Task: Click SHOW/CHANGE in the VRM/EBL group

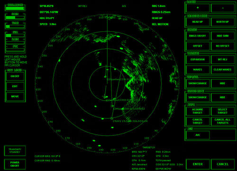Action: 198,83
